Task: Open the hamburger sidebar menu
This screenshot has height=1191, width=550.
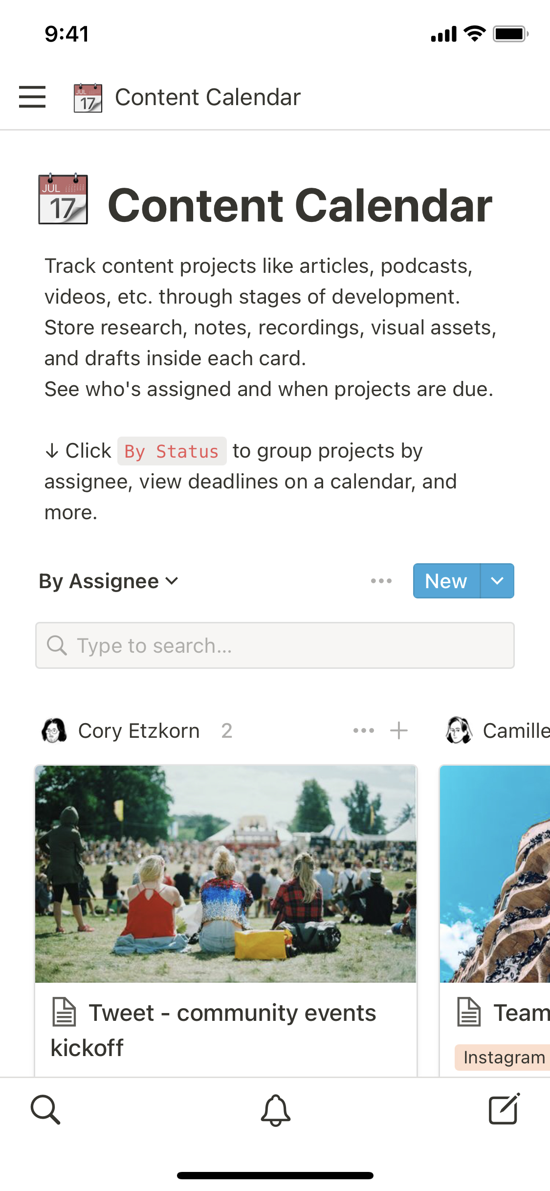Action: (x=32, y=97)
